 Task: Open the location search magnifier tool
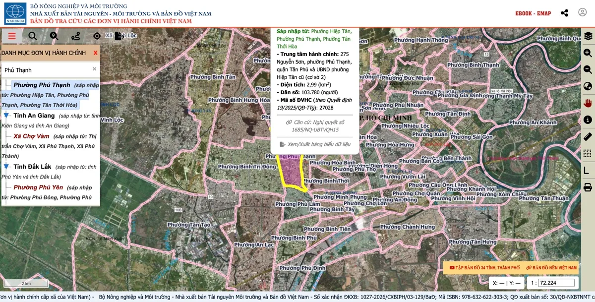coord(54,36)
